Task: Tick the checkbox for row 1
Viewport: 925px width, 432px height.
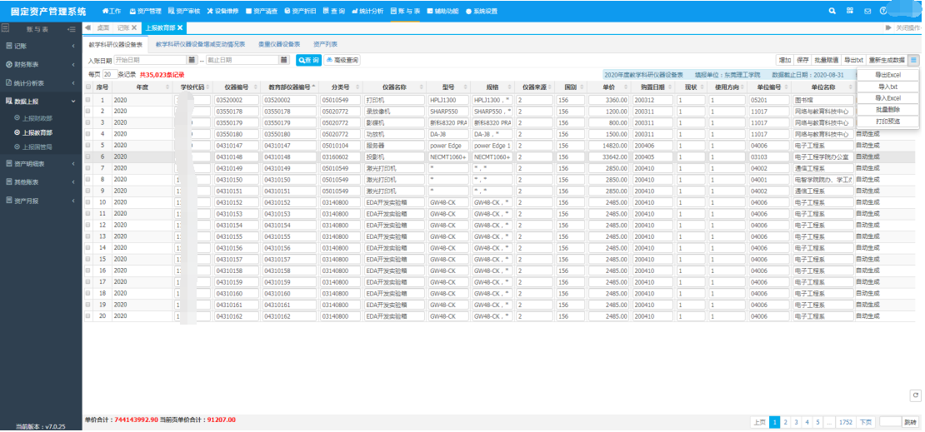Action: point(88,100)
